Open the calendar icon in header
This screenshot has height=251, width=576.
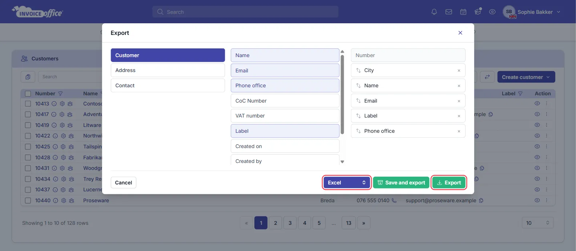[463, 12]
